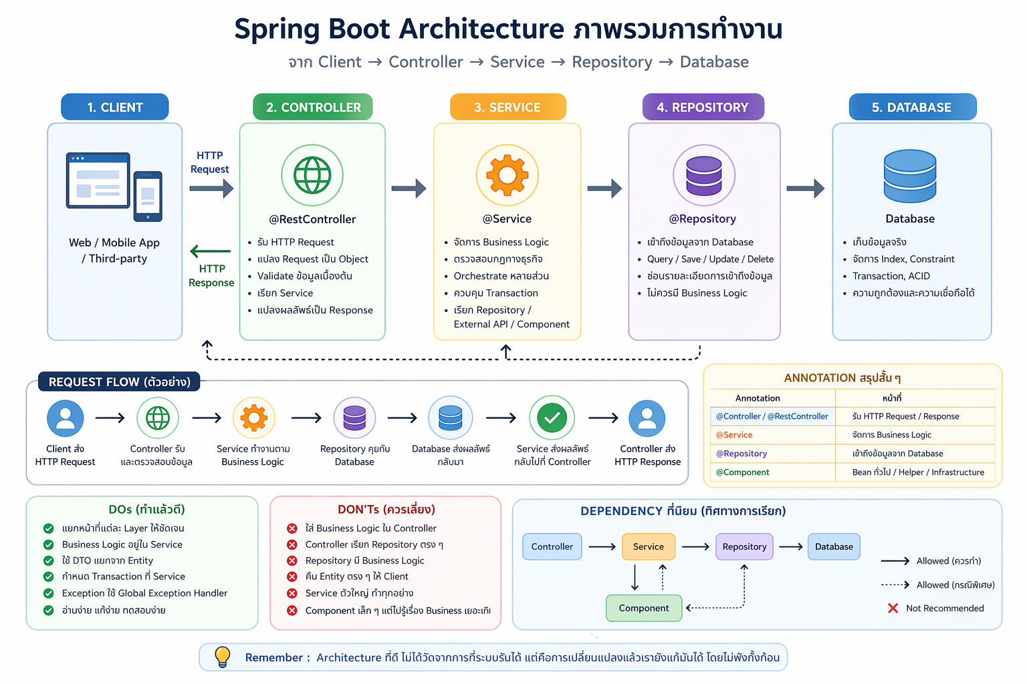Click the green check beside 'Exception ใช้ Global Exception Handler'
The width and height of the screenshot is (1027, 684).
click(x=49, y=593)
